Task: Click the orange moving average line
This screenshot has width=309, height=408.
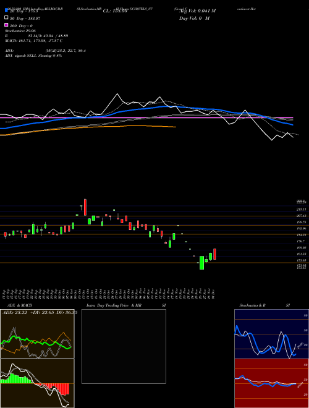Action: point(88,128)
